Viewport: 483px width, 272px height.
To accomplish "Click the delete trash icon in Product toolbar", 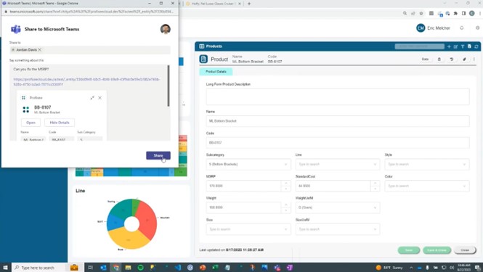I will pos(439,59).
